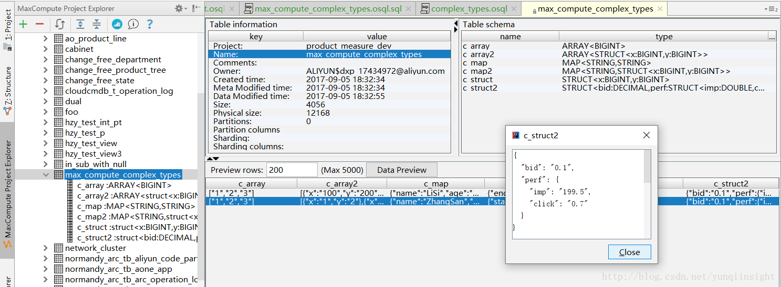The image size is (781, 287).
Task: Switch to max_compute_complex_types.osql.sql tab
Action: click(x=328, y=8)
